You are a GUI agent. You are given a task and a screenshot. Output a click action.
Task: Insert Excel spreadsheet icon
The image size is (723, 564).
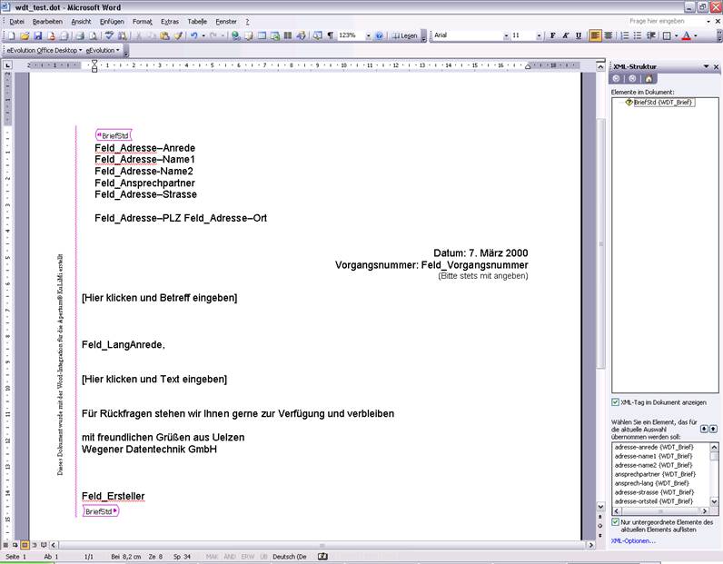tap(275, 35)
